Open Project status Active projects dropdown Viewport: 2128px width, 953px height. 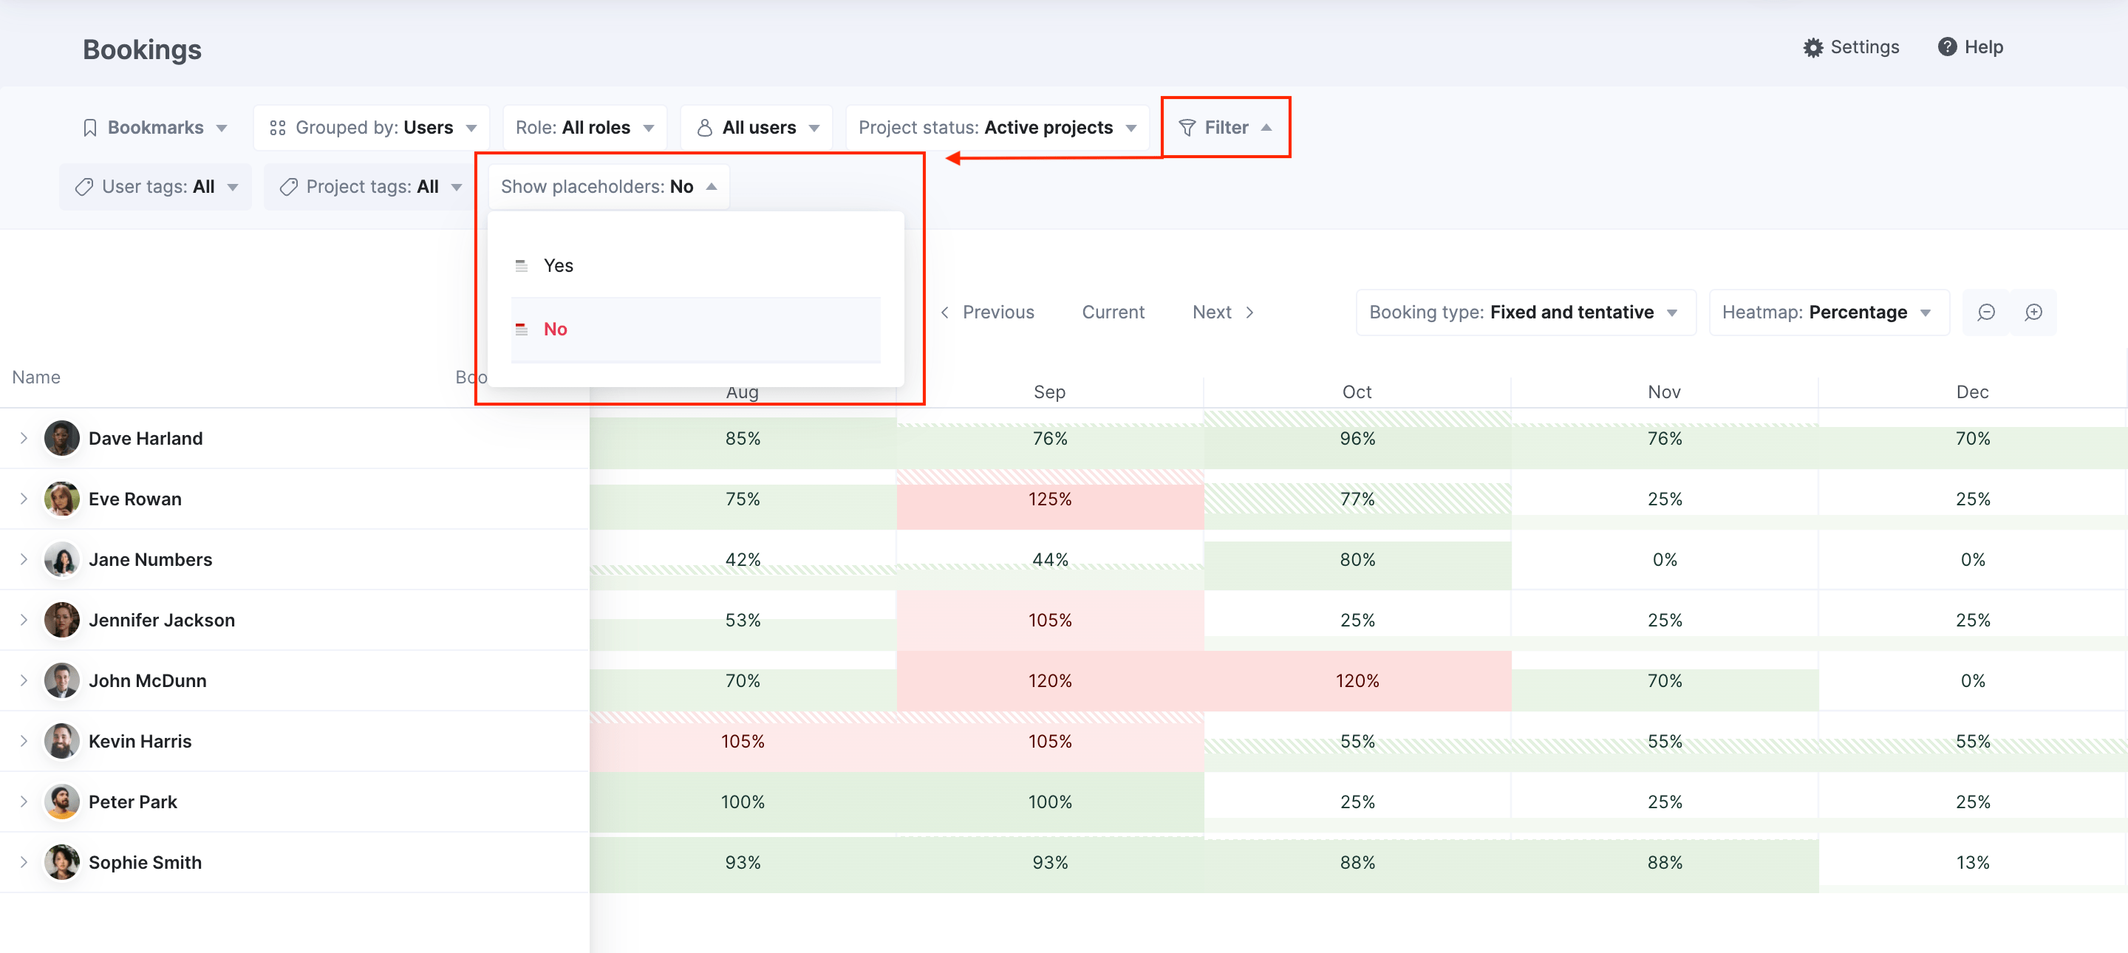[997, 128]
